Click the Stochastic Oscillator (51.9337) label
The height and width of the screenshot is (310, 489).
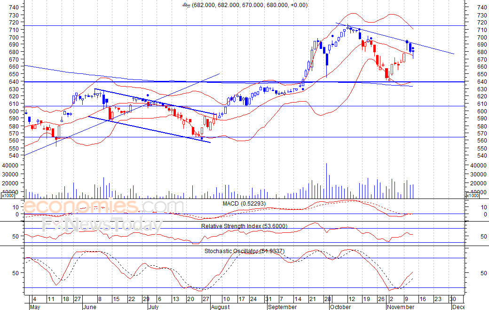coord(244,251)
